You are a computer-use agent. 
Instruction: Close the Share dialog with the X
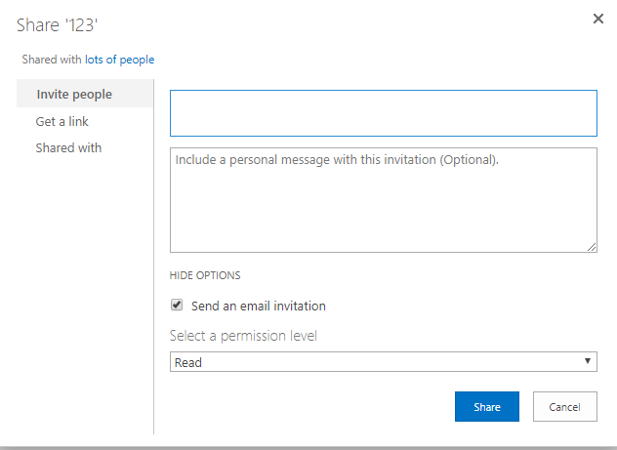coord(598,19)
